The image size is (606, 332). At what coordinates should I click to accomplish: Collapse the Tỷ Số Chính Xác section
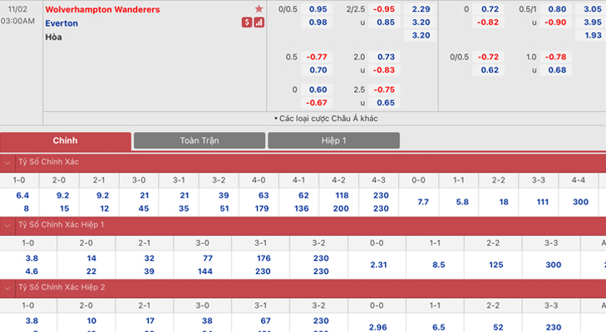point(7,163)
